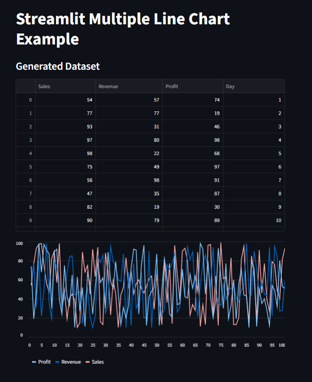
Task: Select the Day cell with value 1
Action: (254, 100)
